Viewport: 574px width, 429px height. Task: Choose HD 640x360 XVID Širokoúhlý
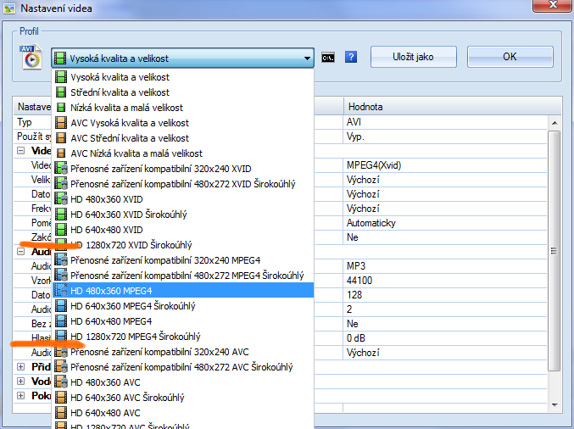[183, 214]
